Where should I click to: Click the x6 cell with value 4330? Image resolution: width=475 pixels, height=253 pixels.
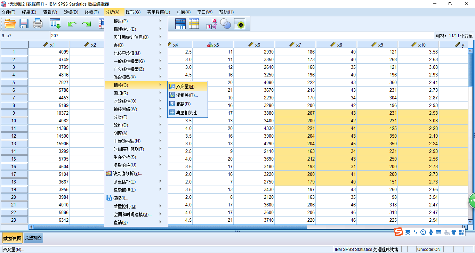tap(254, 128)
